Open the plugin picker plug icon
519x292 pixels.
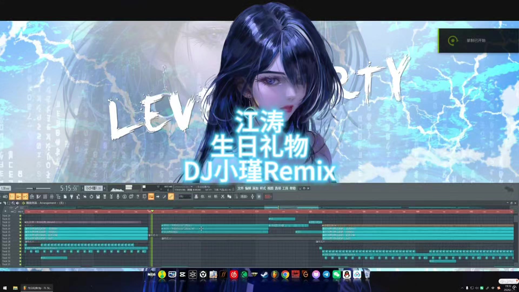click(72, 197)
